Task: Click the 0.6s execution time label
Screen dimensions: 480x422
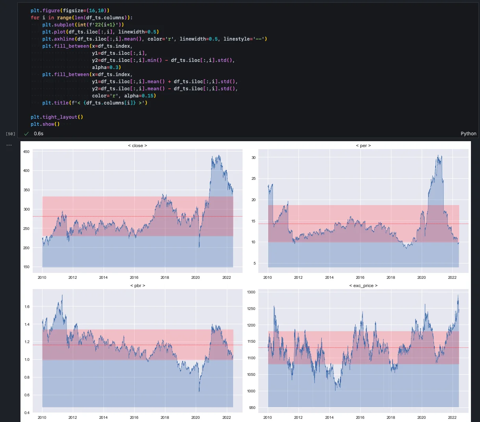Action: point(39,134)
